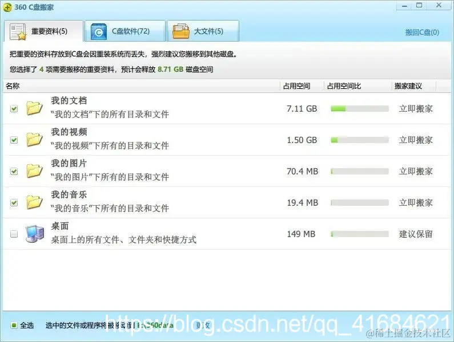Click the C drive software icon
Screen dimensions: 454x342
(99, 31)
